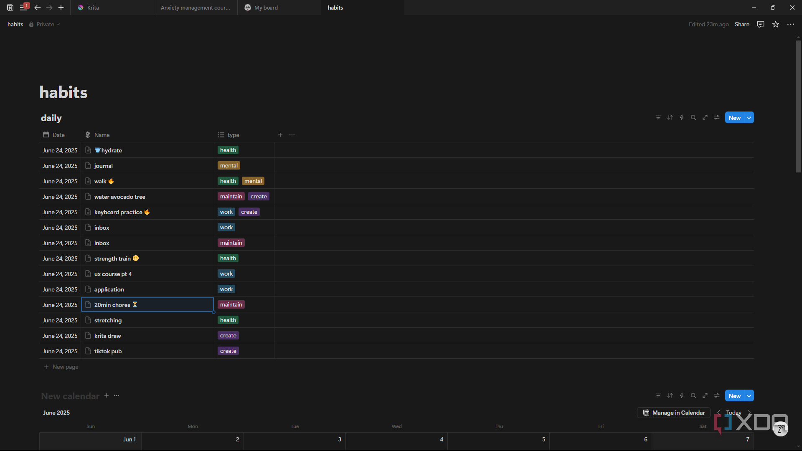Open sort for the daily database
The height and width of the screenshot is (451, 802).
click(x=670, y=117)
